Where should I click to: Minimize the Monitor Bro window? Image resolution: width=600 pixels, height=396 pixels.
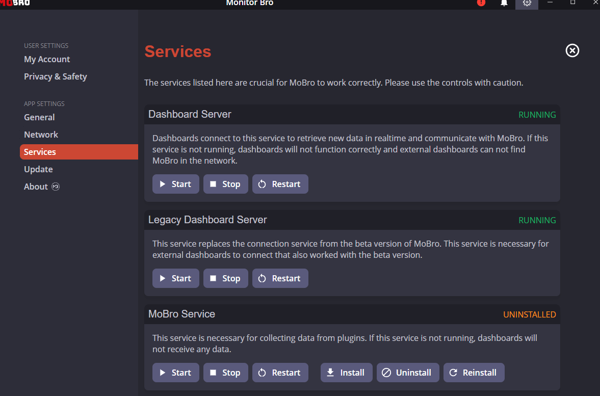point(550,3)
